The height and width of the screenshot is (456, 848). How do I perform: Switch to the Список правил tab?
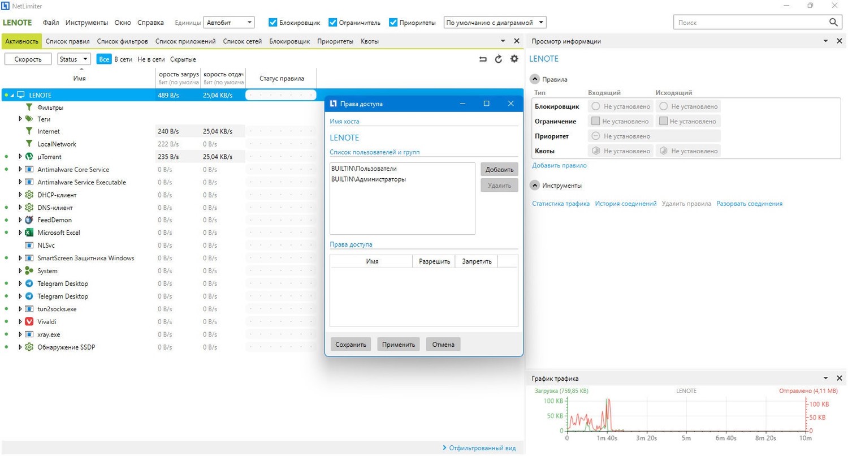(68, 41)
